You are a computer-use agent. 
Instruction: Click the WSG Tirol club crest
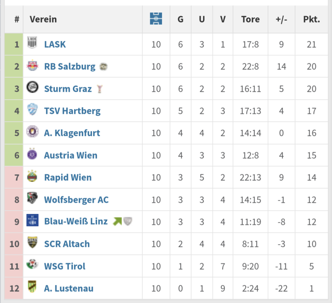point(32,265)
